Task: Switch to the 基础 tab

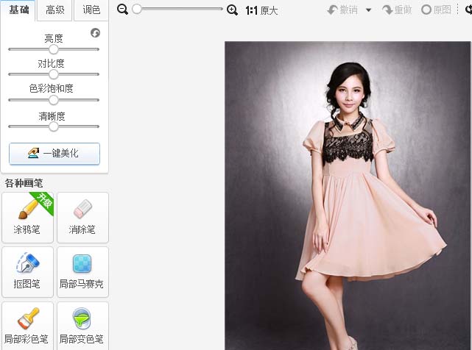Action: click(x=18, y=10)
